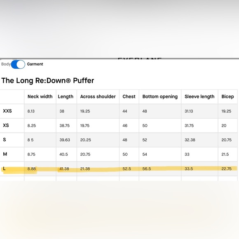The height and width of the screenshot is (239, 239).
Task: Select the XXS size row label
Action: click(7, 111)
